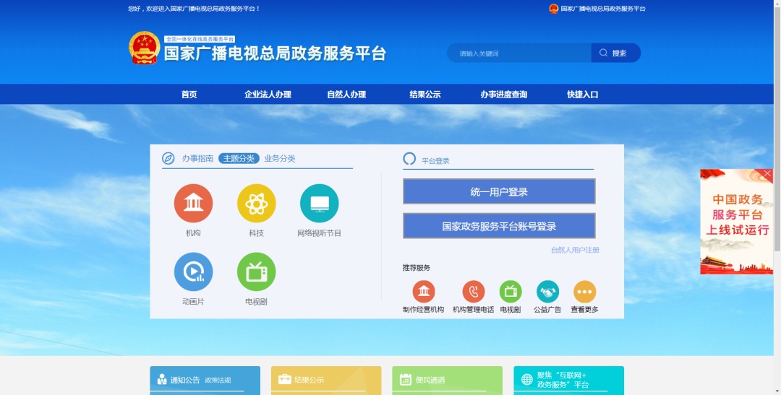Click the 结果公示 card heading
This screenshot has width=781, height=395.
pyautogui.click(x=309, y=380)
